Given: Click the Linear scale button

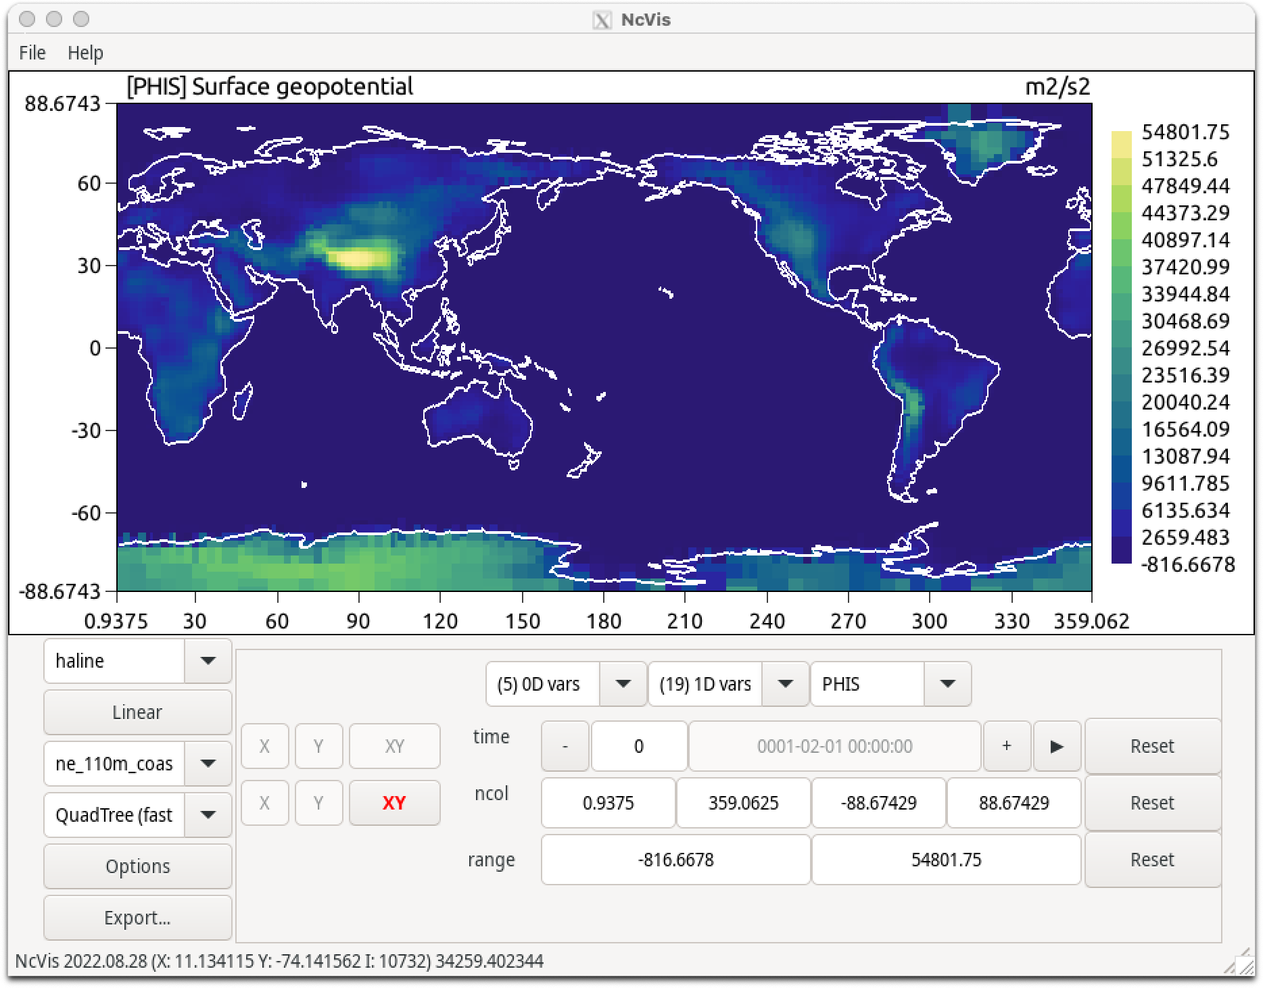Looking at the screenshot, I should coord(137,712).
